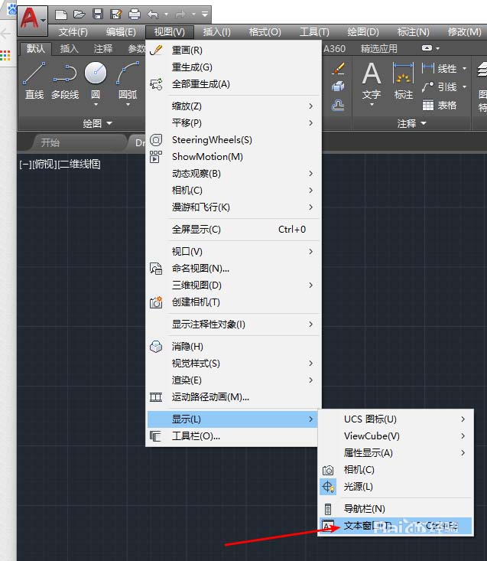Viewport: 487px width, 561px height.
Task: Choose Regenerate All (全部重生成)
Action: [232, 84]
